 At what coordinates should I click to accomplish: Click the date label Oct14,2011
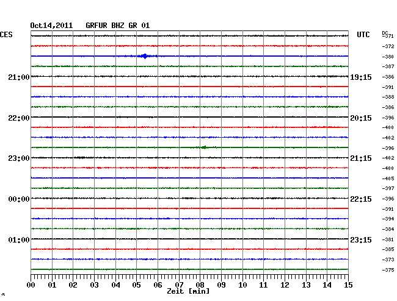coord(51,26)
